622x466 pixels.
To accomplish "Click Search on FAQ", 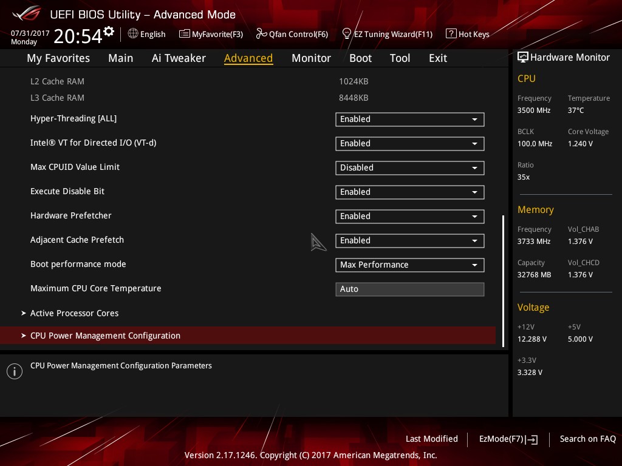I will pyautogui.click(x=587, y=439).
